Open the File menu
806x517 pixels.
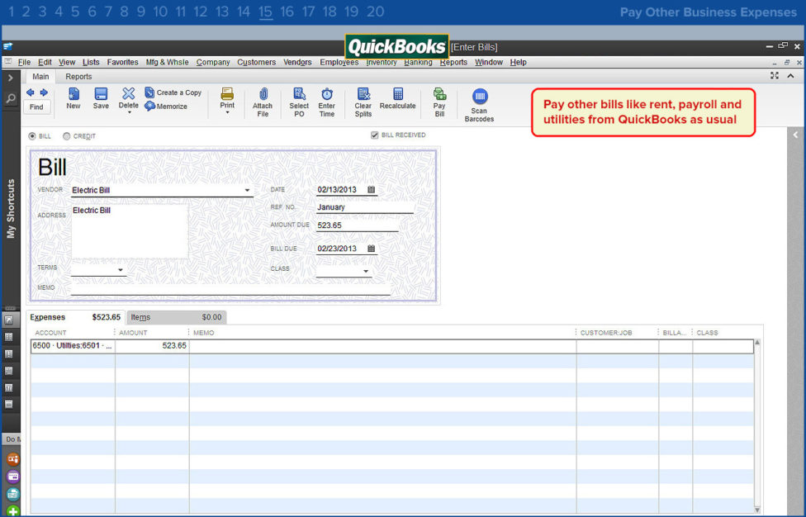(24, 62)
